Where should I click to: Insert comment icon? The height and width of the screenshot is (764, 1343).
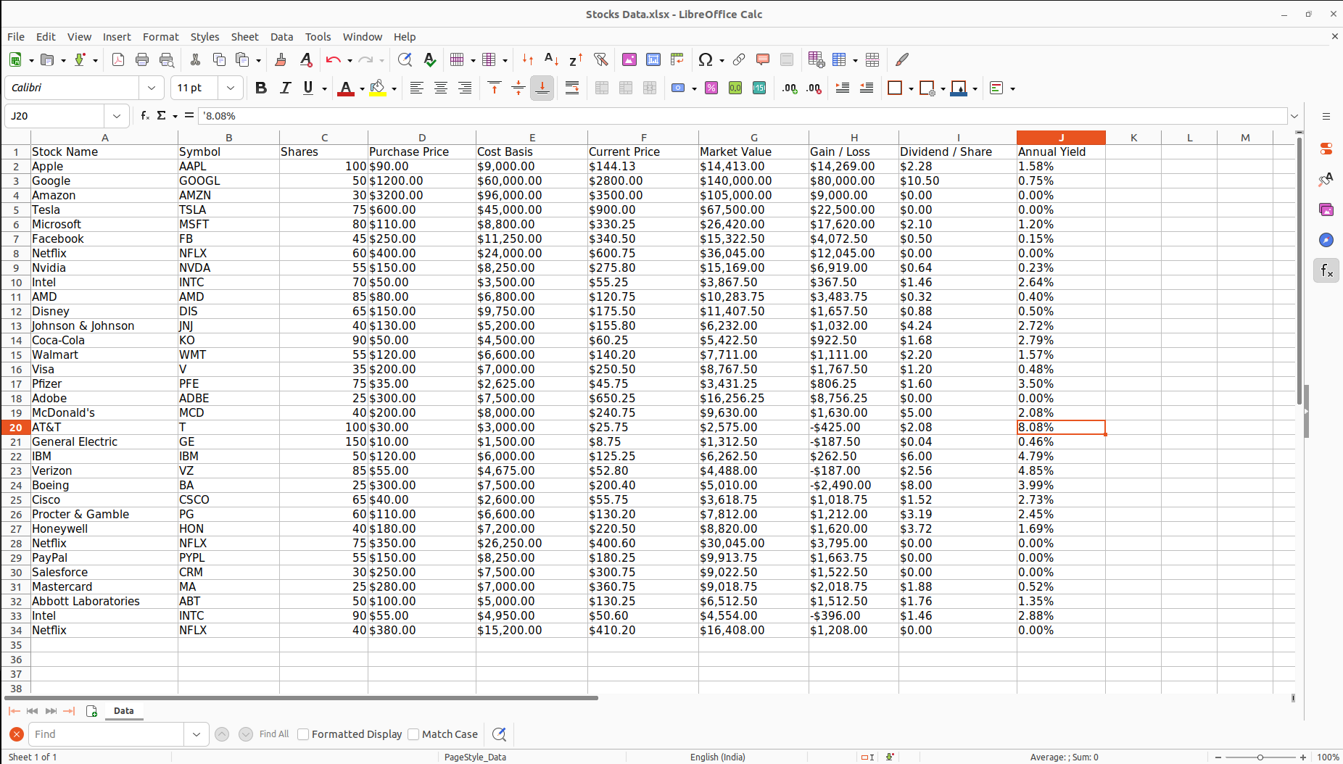(763, 59)
